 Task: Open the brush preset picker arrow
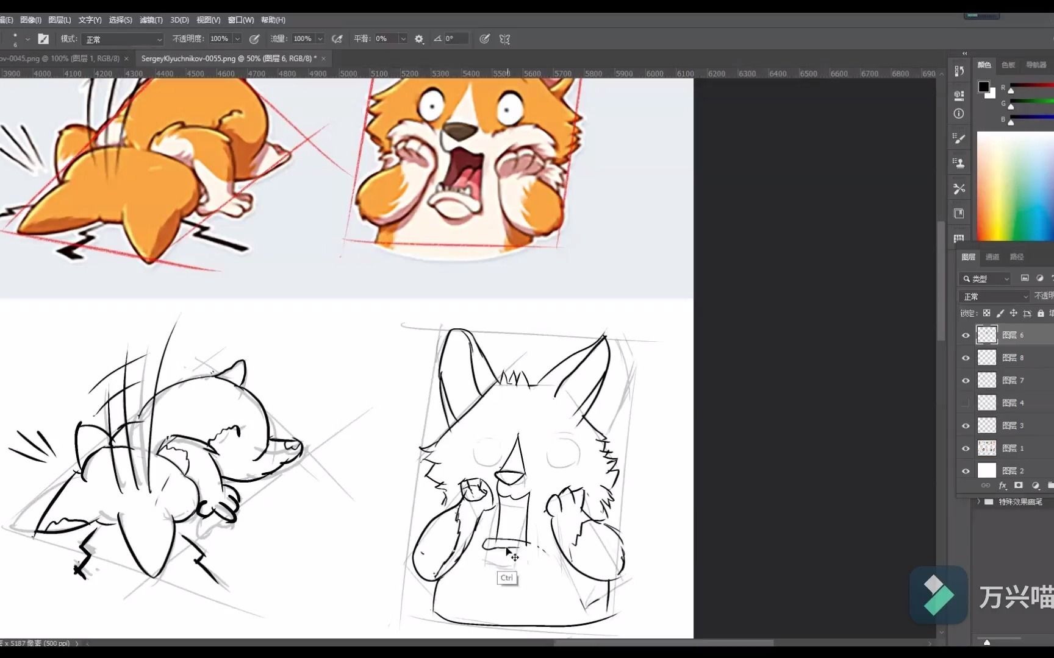point(27,40)
